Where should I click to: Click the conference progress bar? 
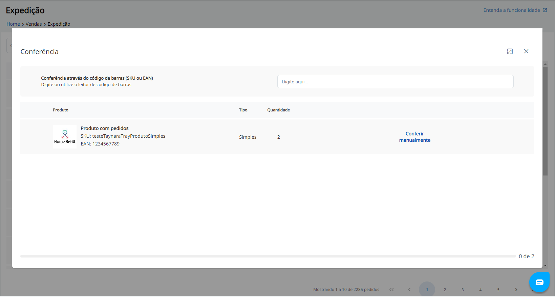pos(268,256)
